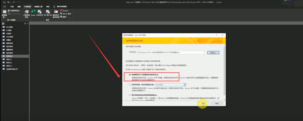This screenshot has height=121, width=303.
Task: Select the 自定义2 table
Action: coord(15,63)
